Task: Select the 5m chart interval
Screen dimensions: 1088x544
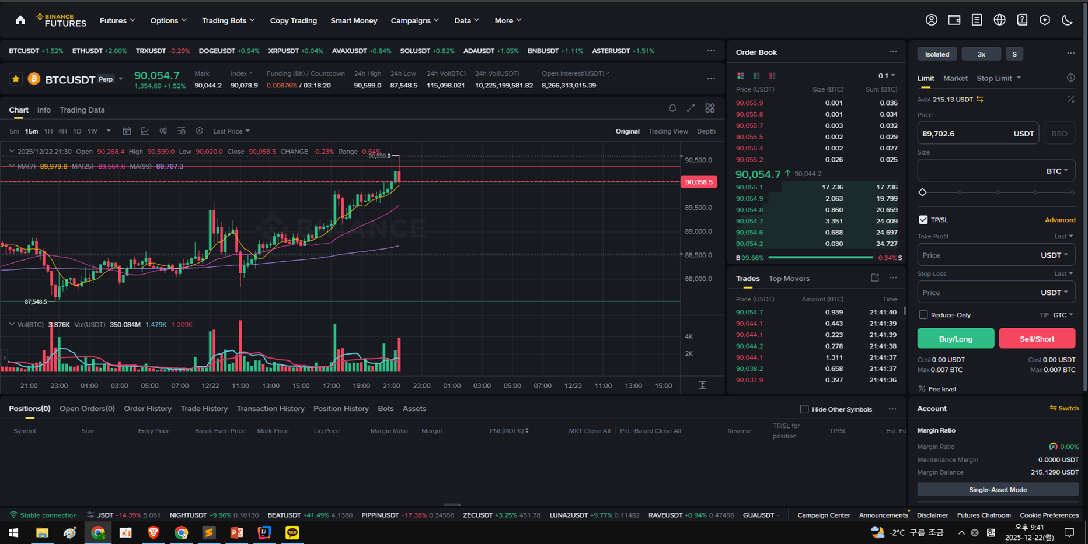Action: (14, 131)
